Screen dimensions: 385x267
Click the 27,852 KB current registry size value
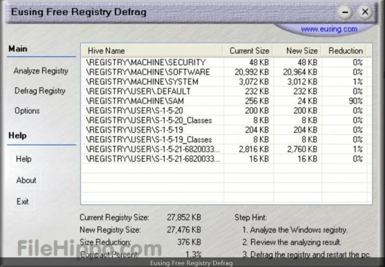pos(184,217)
